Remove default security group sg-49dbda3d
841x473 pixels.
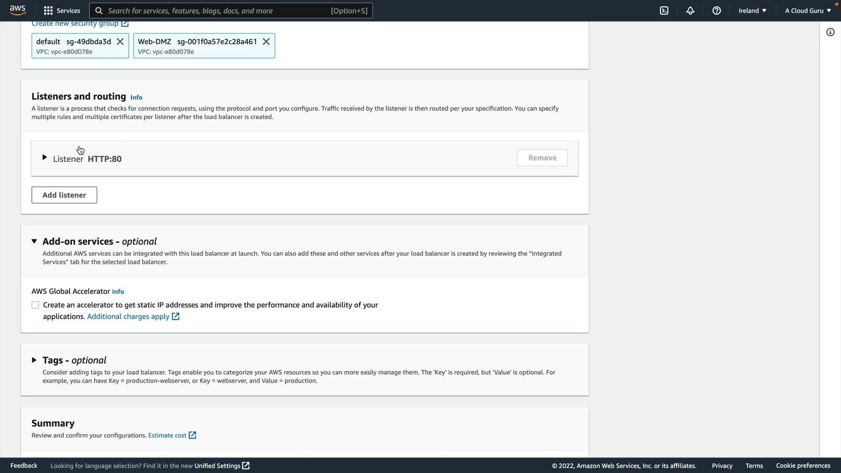[x=120, y=42]
